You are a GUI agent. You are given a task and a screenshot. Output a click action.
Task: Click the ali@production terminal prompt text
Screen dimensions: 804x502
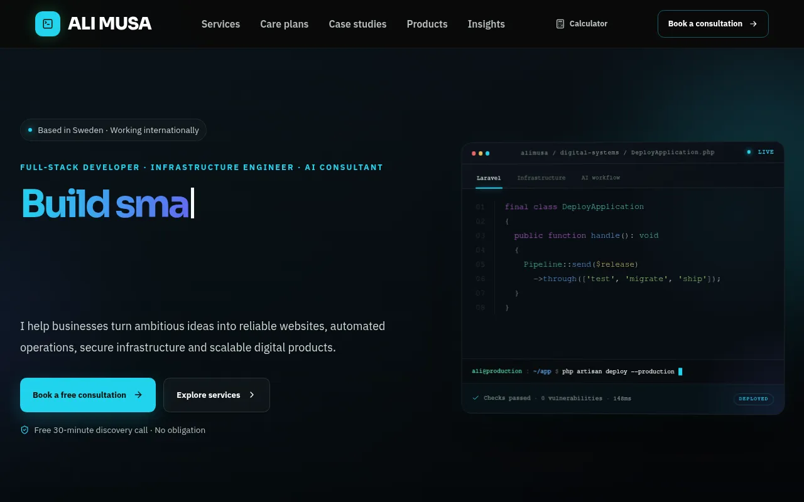pos(497,371)
